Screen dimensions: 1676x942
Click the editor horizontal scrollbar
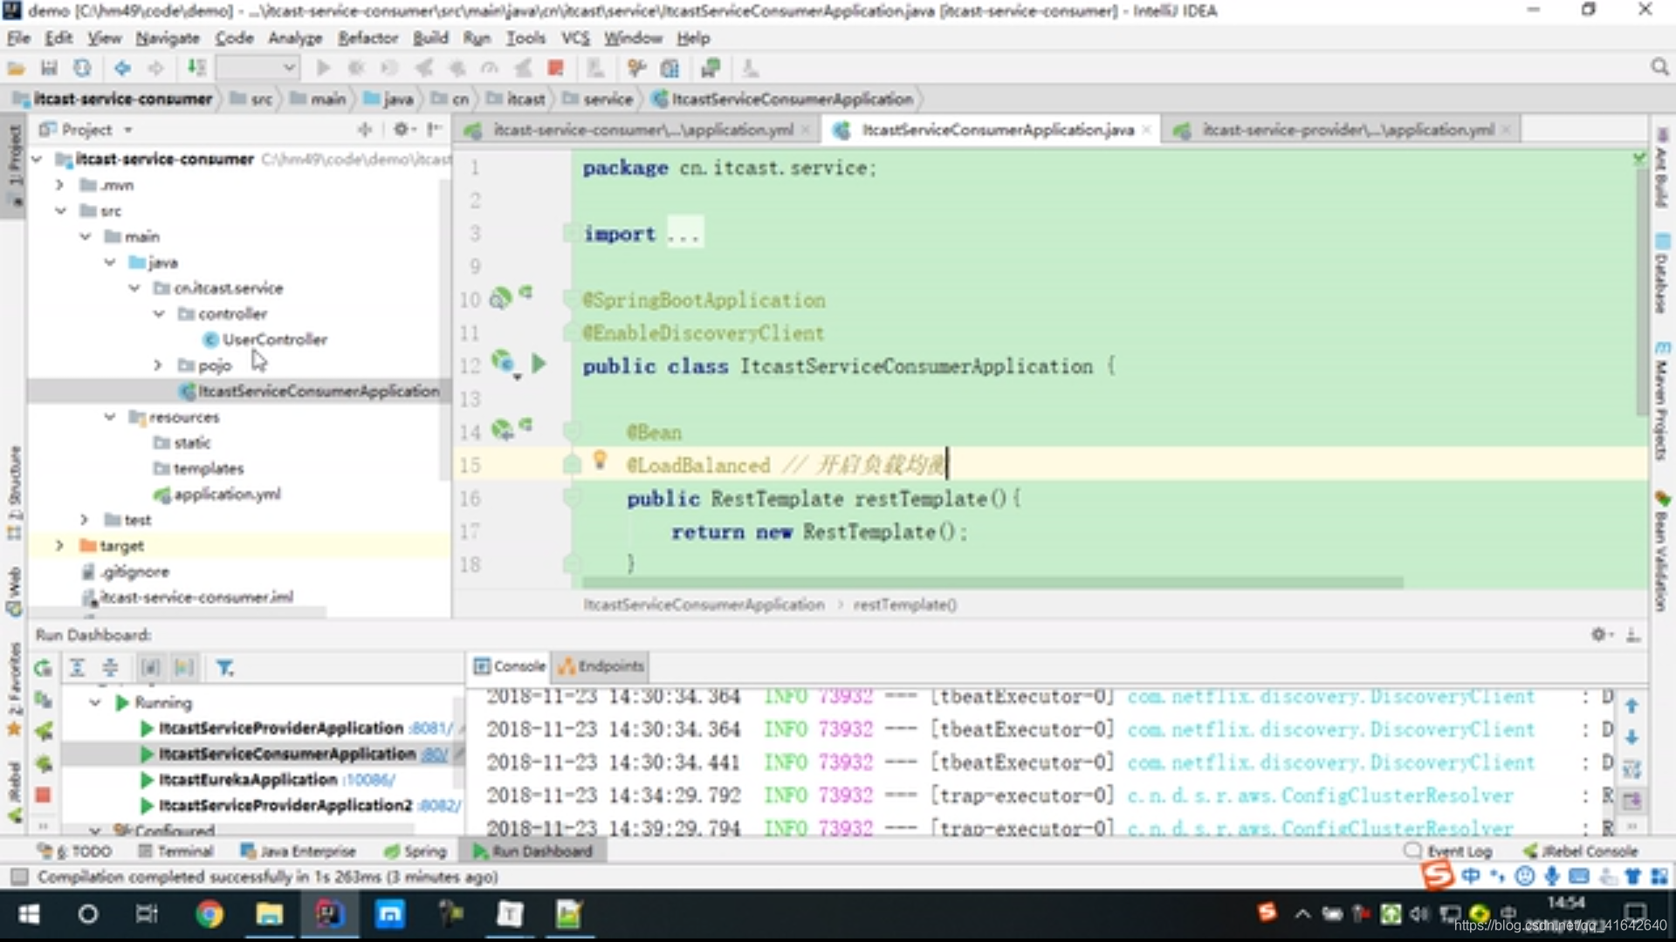(992, 582)
